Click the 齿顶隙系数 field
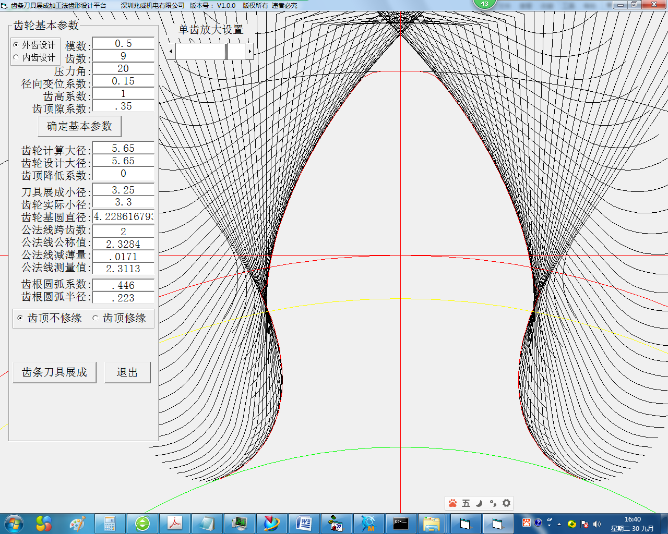 [123, 106]
